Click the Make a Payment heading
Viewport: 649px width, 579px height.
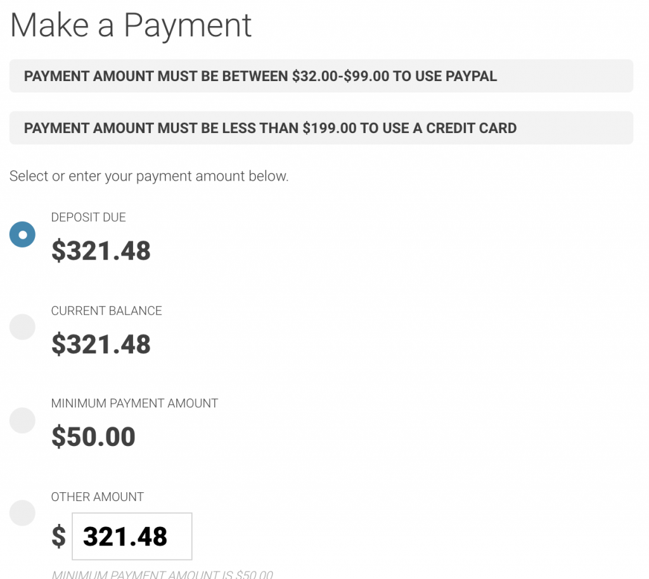pos(131,25)
